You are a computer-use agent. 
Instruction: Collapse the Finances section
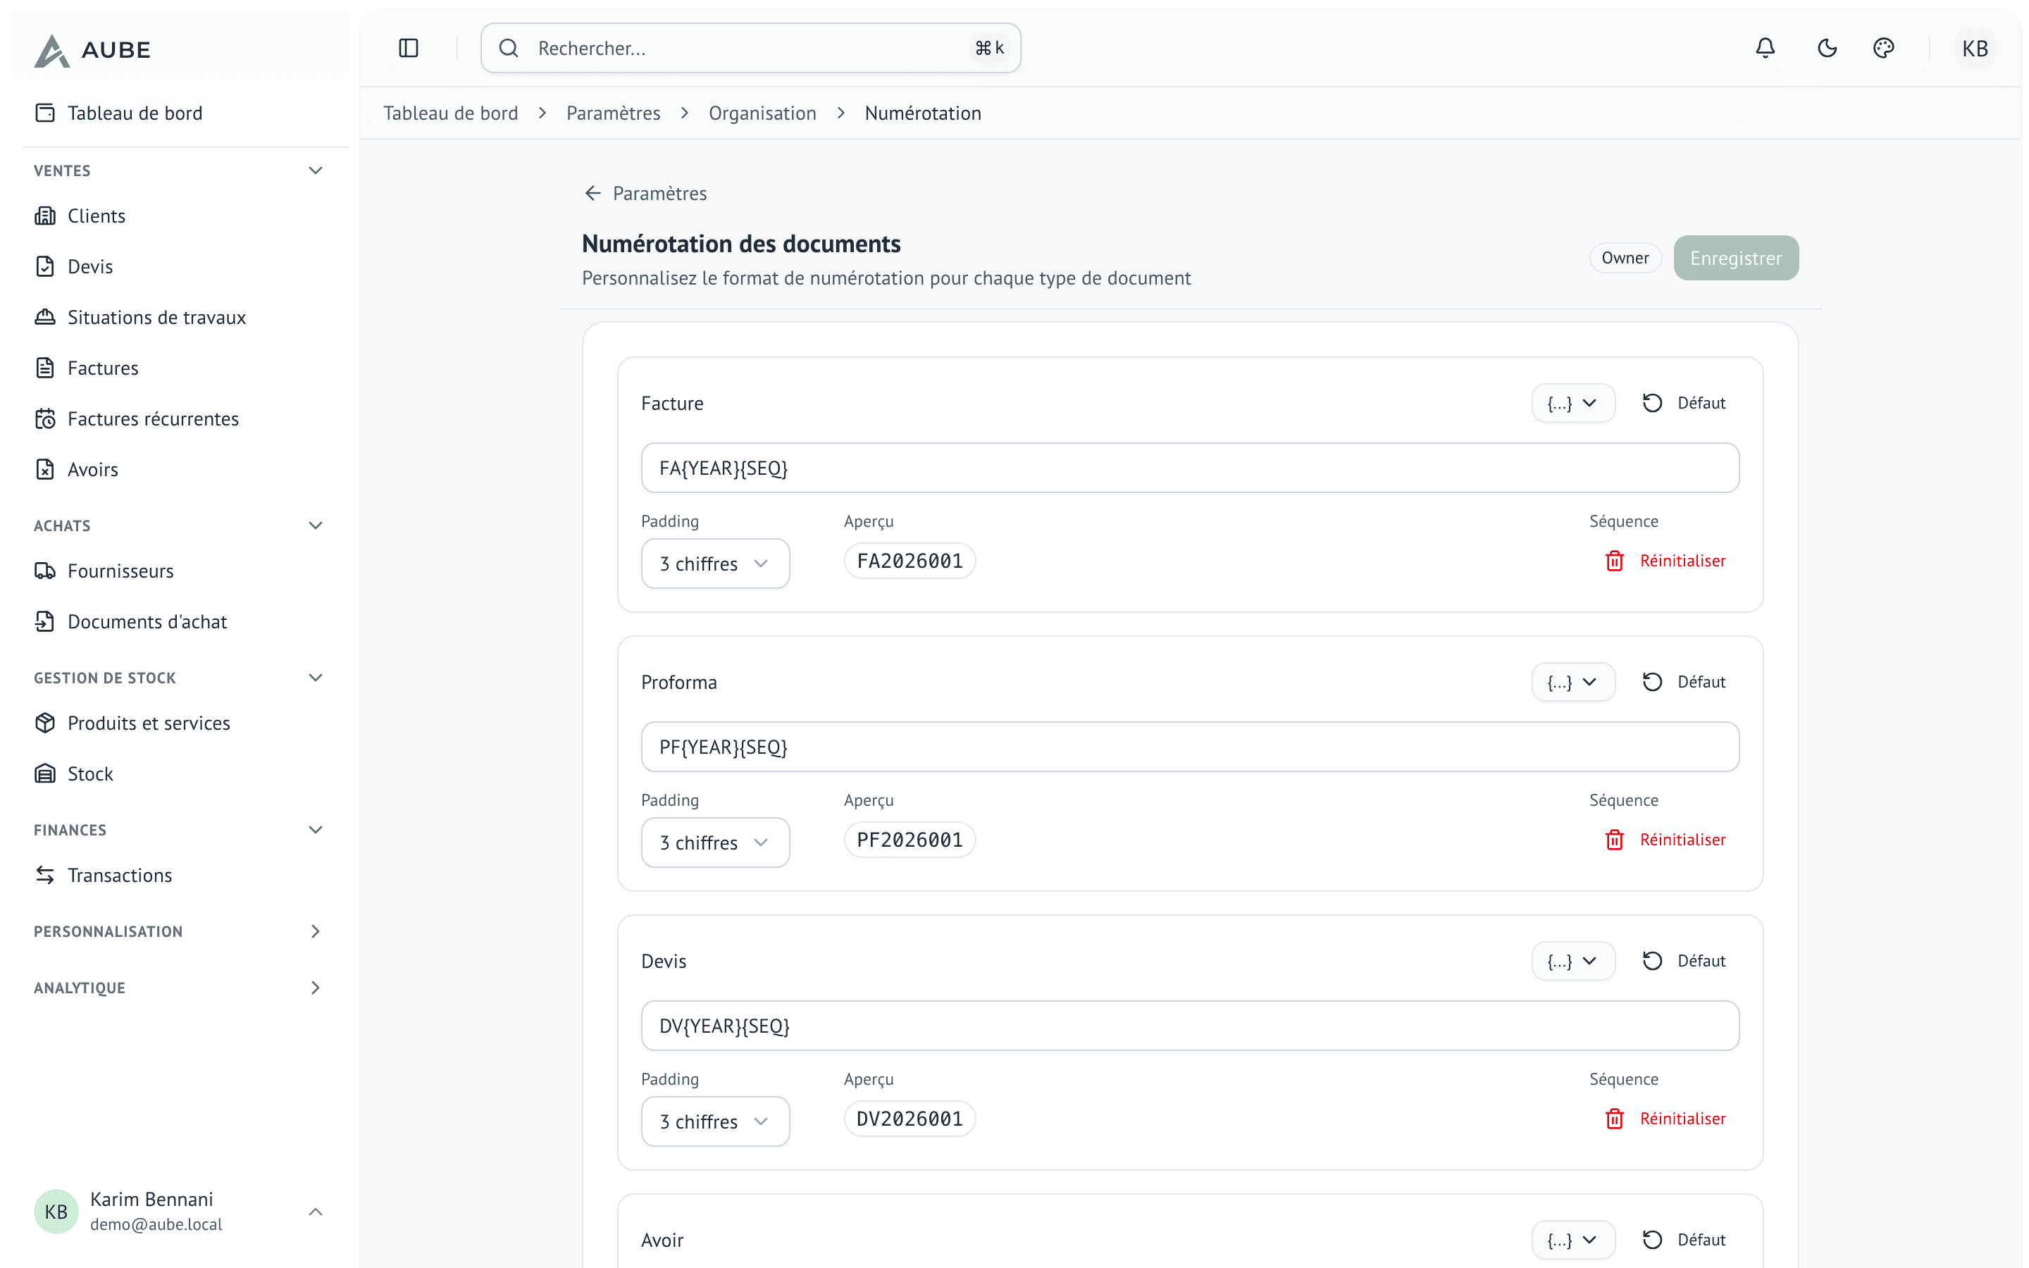(x=315, y=831)
